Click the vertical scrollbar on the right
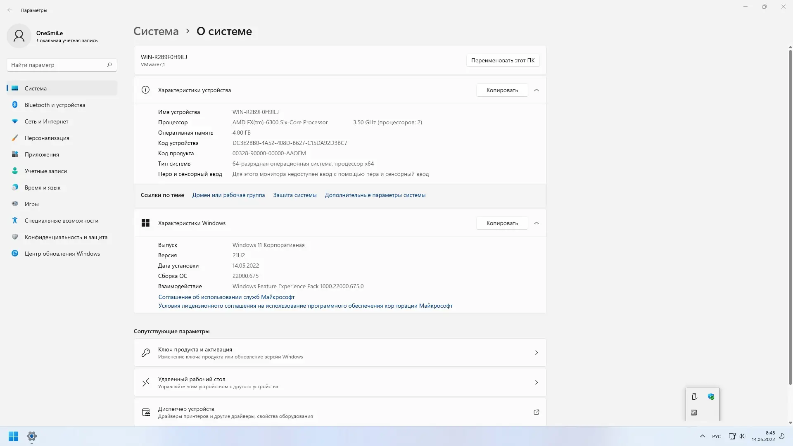793x446 pixels. (x=790, y=215)
